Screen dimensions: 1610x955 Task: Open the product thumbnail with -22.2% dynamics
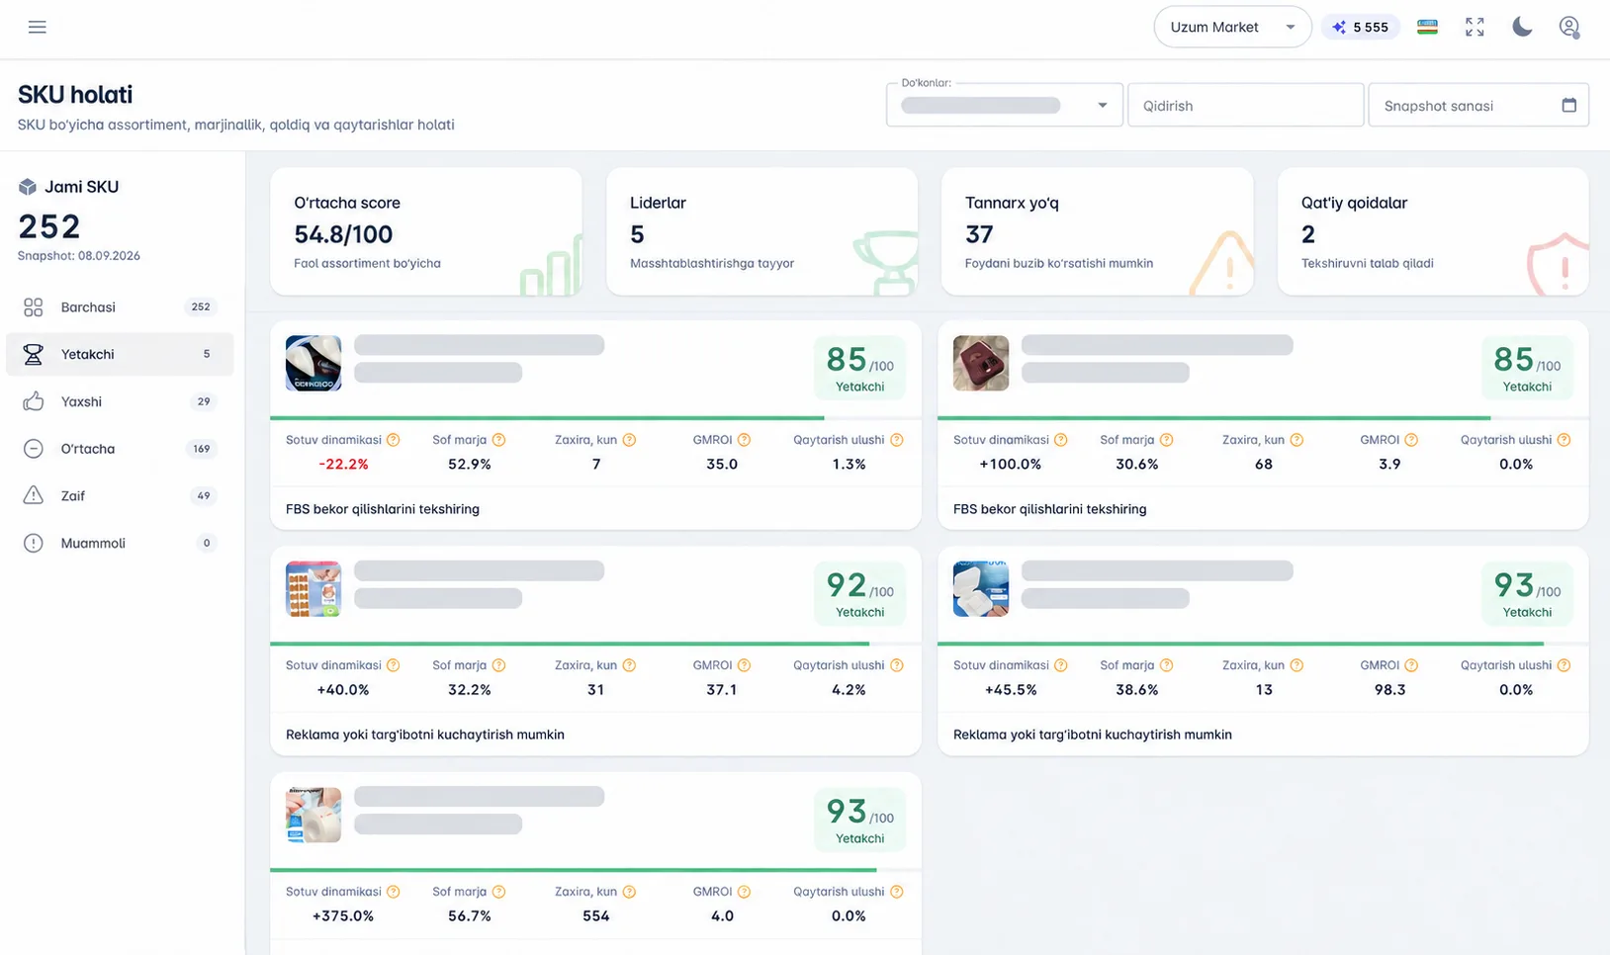click(313, 363)
